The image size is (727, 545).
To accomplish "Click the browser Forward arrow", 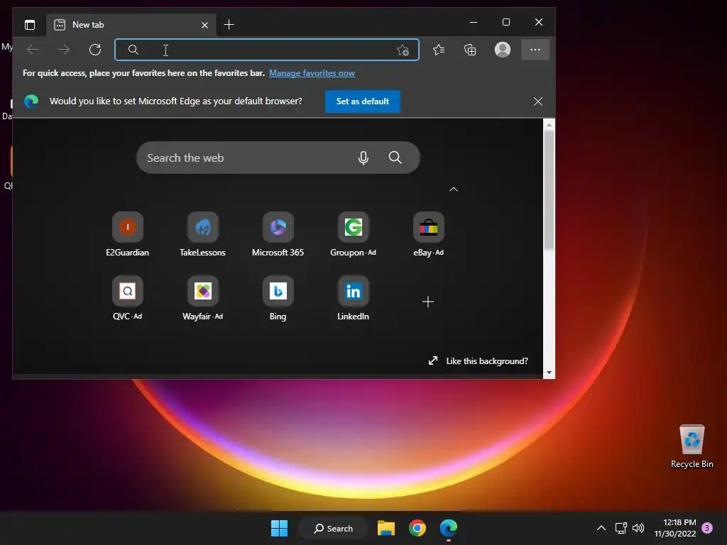I will [63, 50].
